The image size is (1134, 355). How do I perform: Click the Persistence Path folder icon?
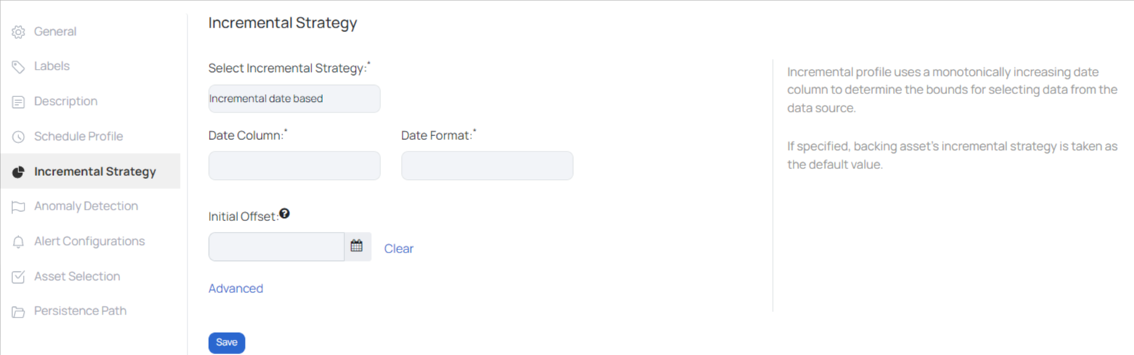pos(18,311)
